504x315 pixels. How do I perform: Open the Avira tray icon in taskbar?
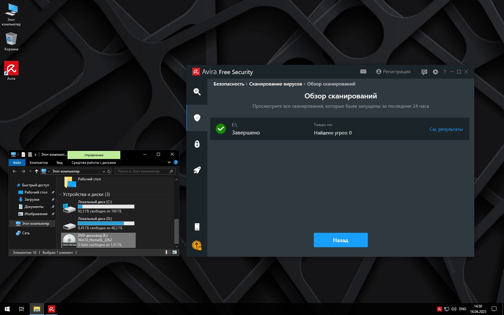(439, 309)
